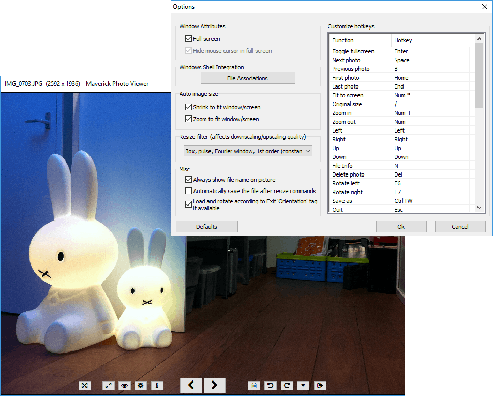
Task: Expand the small down-arrow menu in toolbar
Action: coord(303,385)
